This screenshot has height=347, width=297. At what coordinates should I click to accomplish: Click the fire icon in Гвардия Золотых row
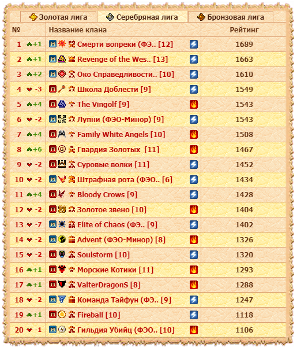194,149
